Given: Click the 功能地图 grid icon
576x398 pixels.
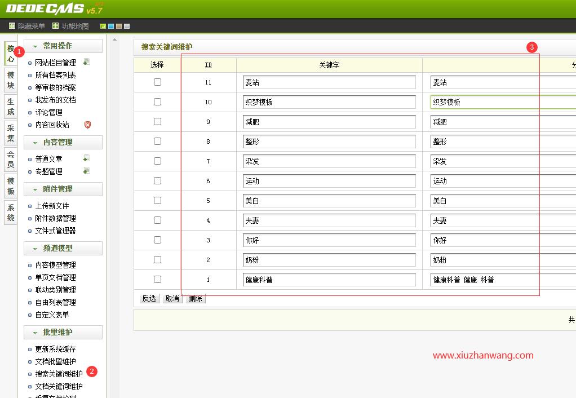Looking at the screenshot, I should [55, 26].
